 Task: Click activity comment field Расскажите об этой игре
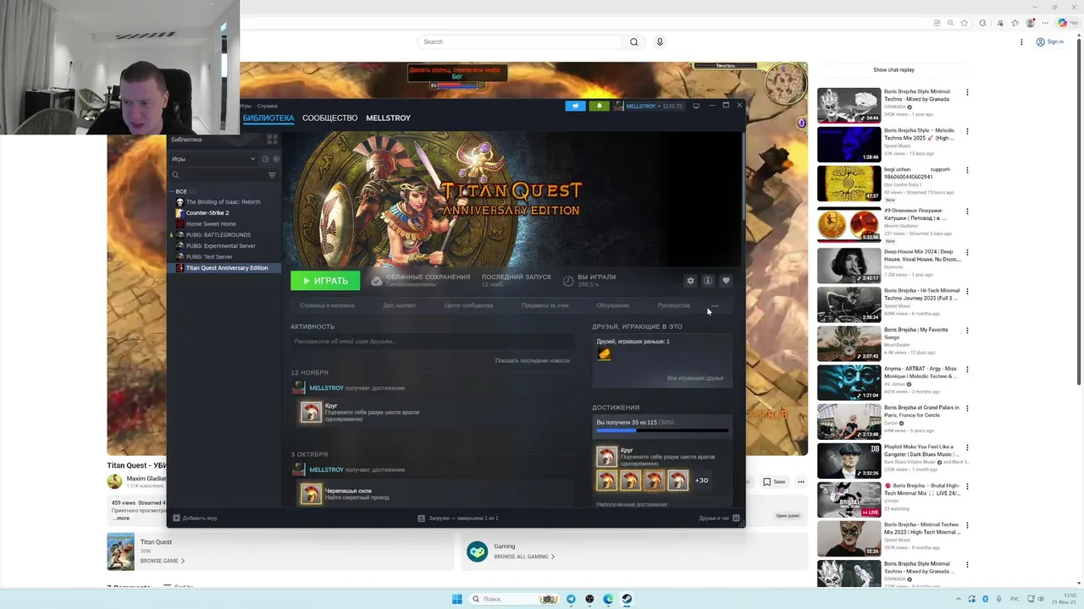(431, 342)
